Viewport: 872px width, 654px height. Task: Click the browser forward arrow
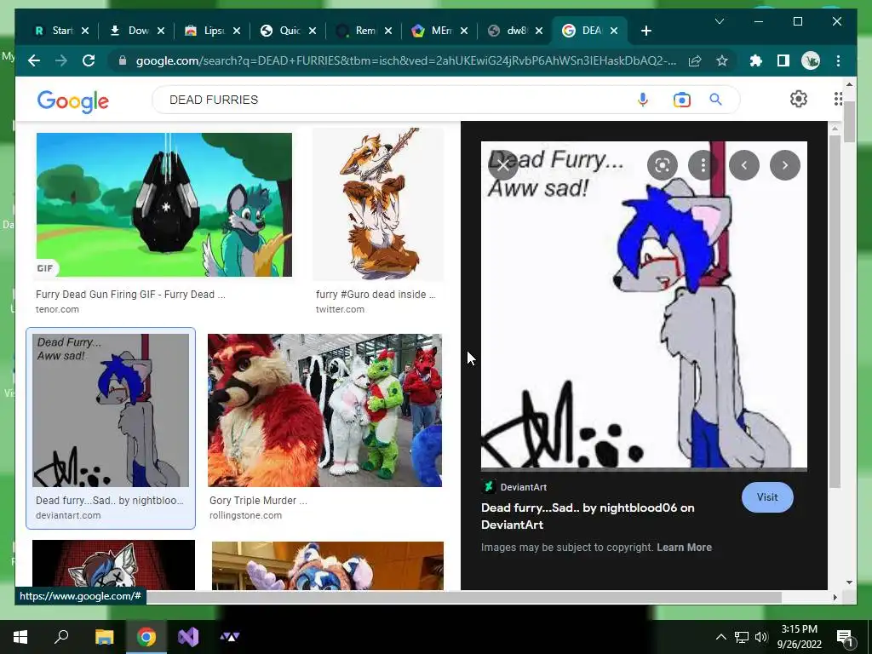click(x=61, y=60)
